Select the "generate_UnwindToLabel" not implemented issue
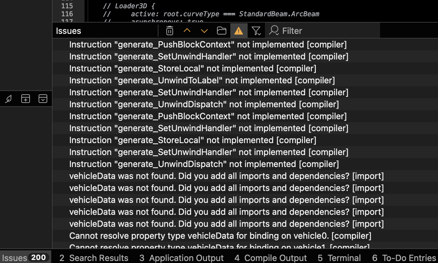Viewport: 438px width, 263px height. pos(202,80)
